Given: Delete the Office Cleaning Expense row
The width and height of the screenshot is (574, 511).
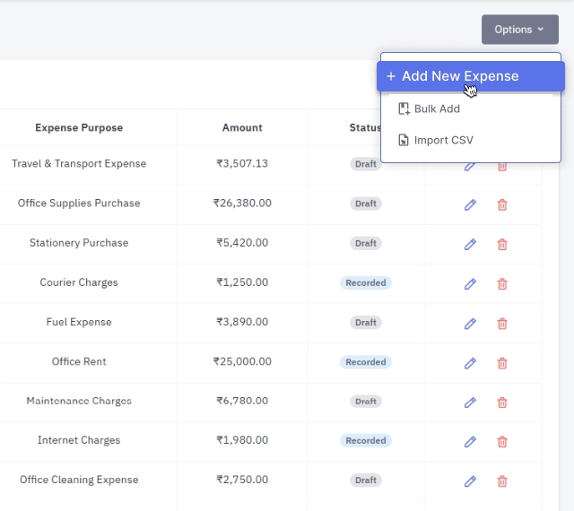Looking at the screenshot, I should 502,481.
